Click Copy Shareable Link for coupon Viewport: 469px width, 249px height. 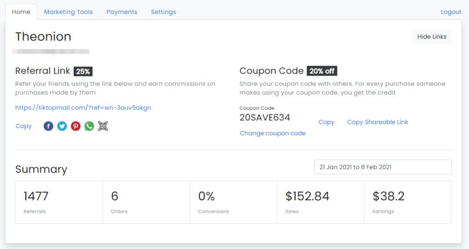tap(378, 122)
